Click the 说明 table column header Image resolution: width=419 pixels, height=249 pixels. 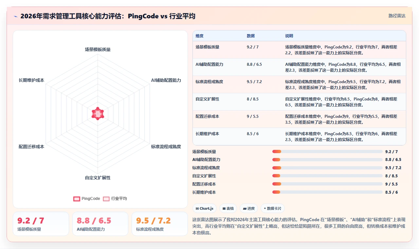(289, 36)
